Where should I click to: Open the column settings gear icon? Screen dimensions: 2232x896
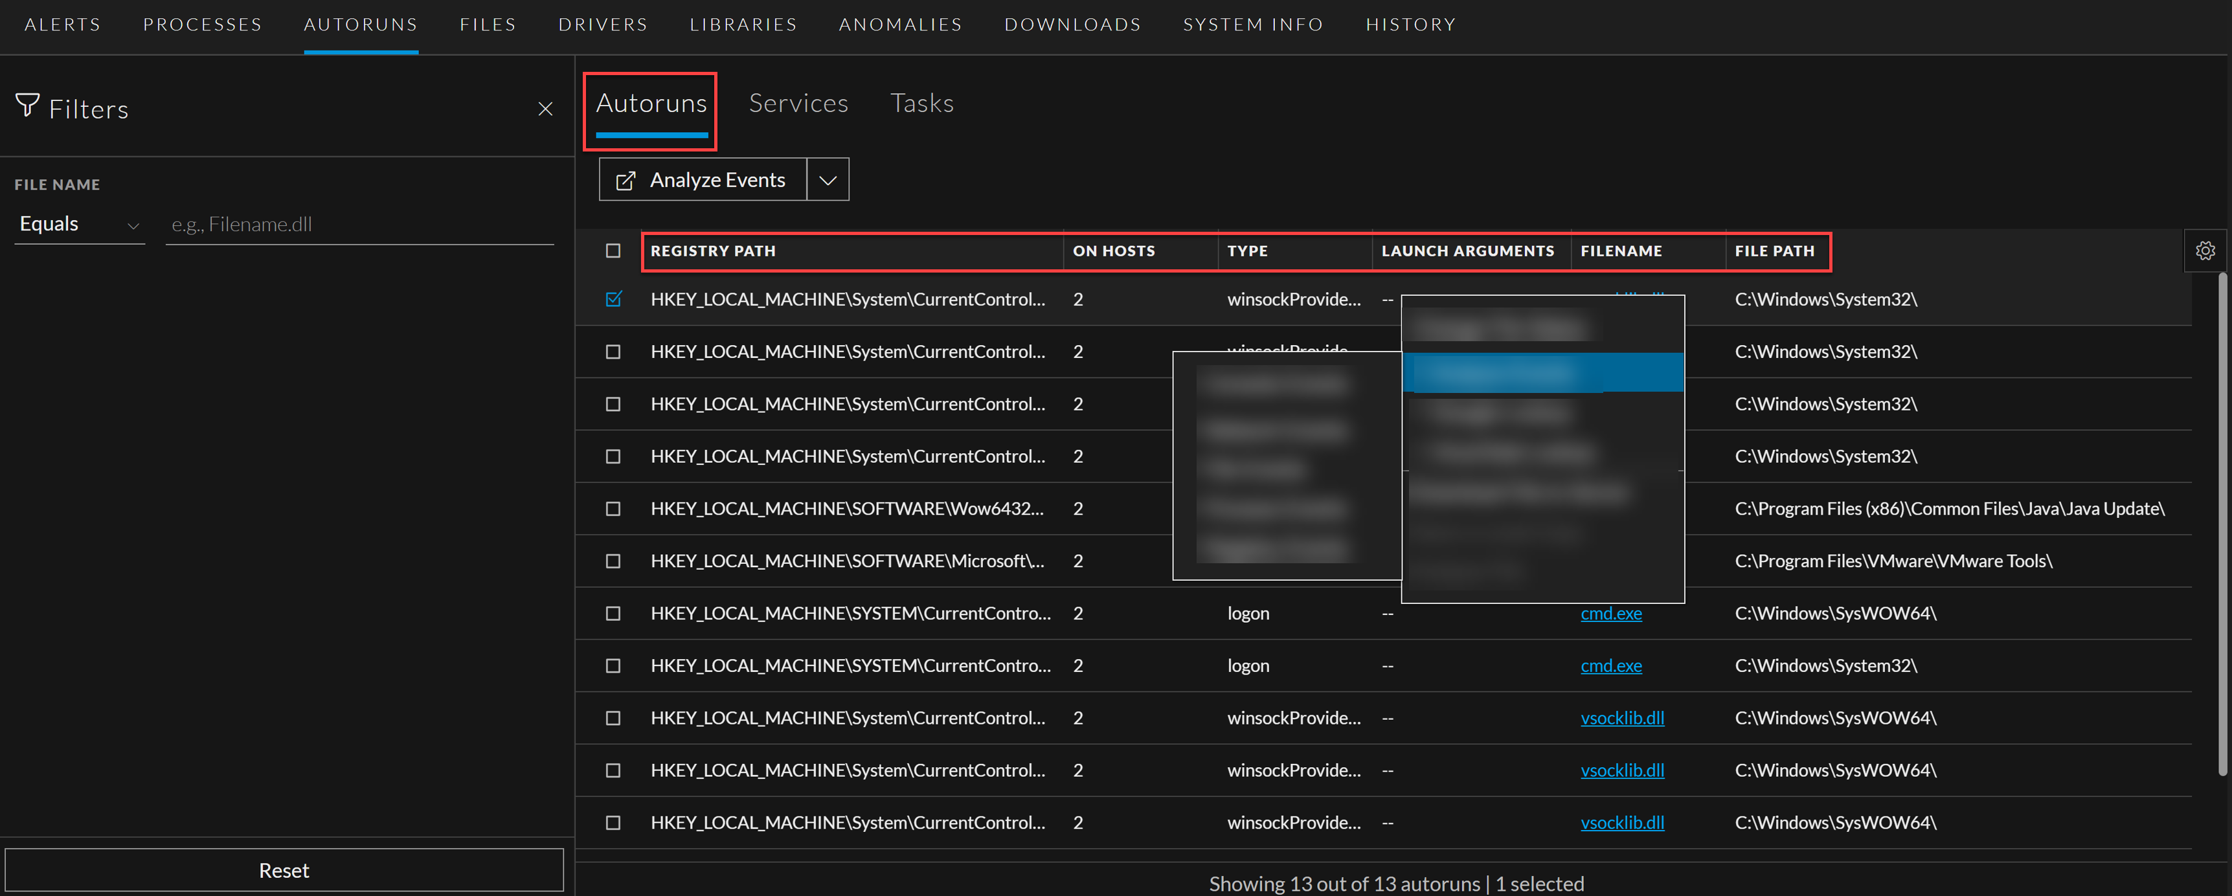tap(2204, 251)
